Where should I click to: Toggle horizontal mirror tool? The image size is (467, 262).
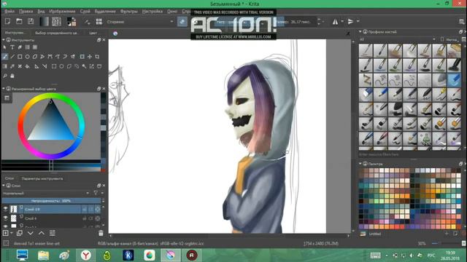tap(336, 22)
